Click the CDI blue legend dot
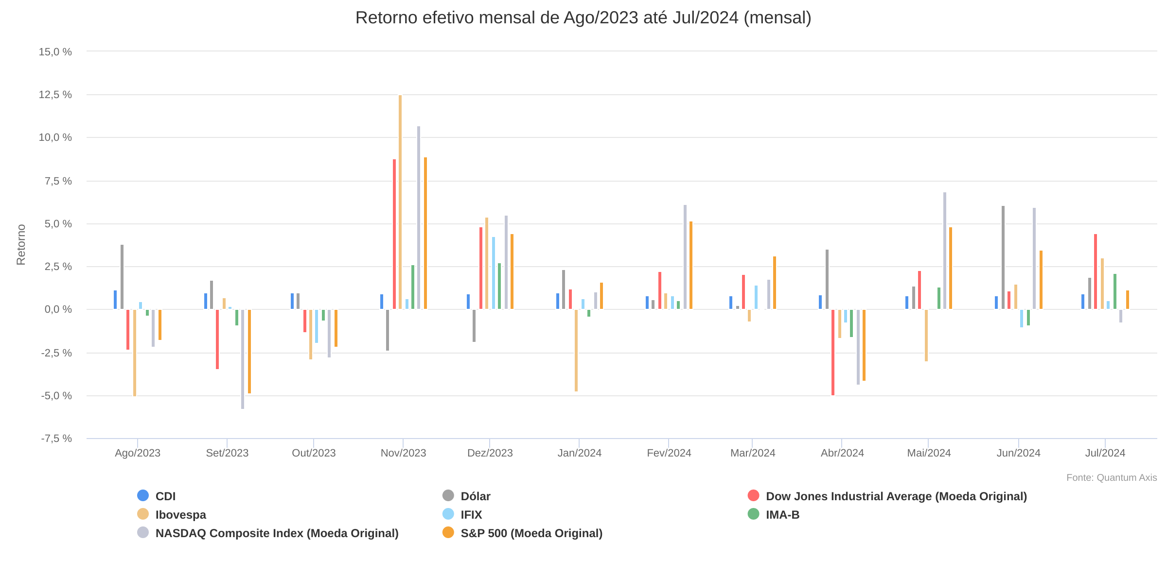Viewport: 1167px width, 575px height. coord(143,495)
